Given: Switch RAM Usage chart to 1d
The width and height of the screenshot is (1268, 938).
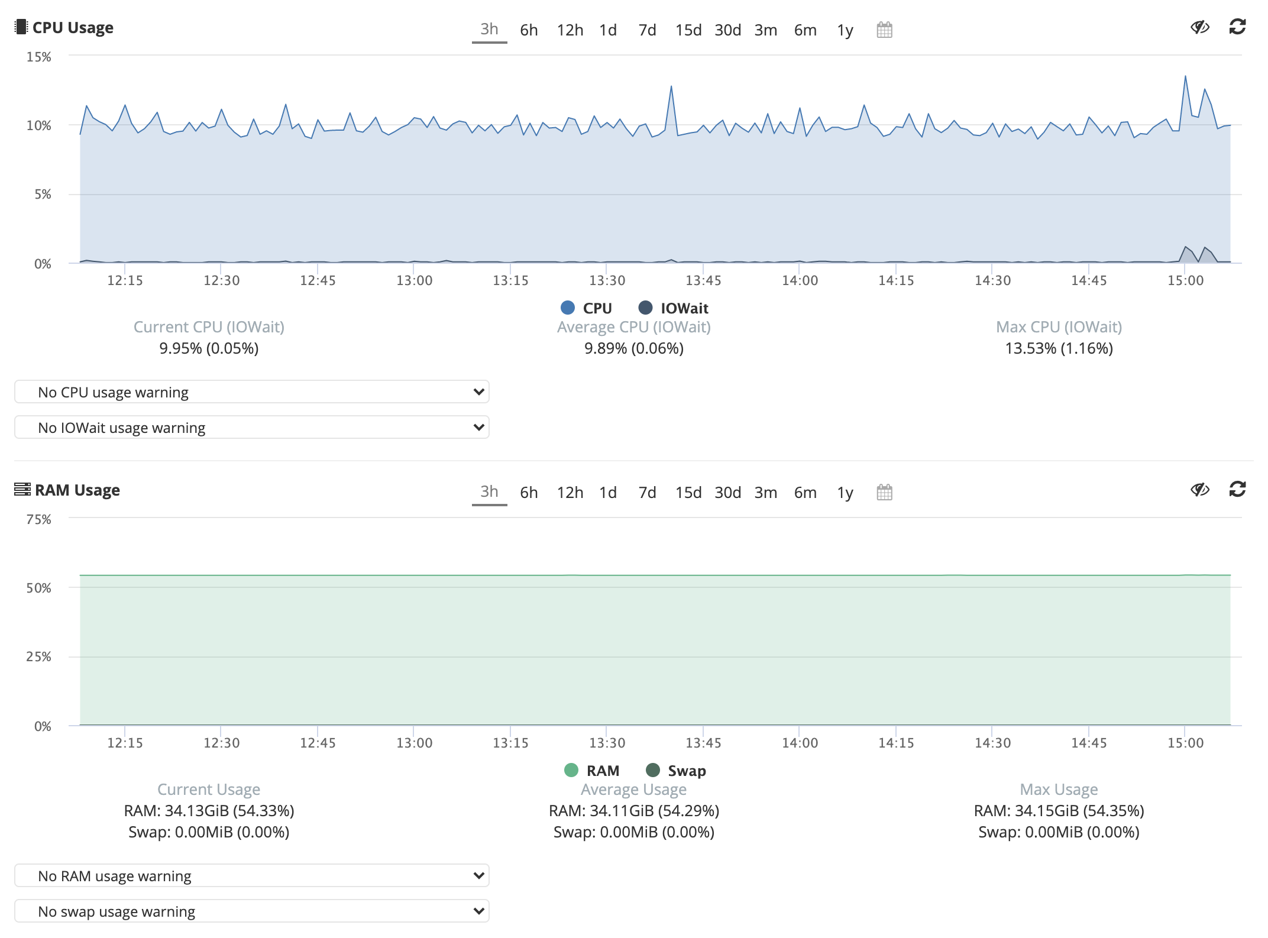Looking at the screenshot, I should (608, 493).
